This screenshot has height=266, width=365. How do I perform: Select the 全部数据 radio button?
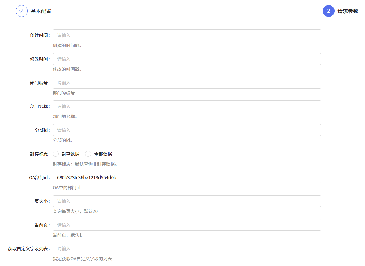(88, 154)
